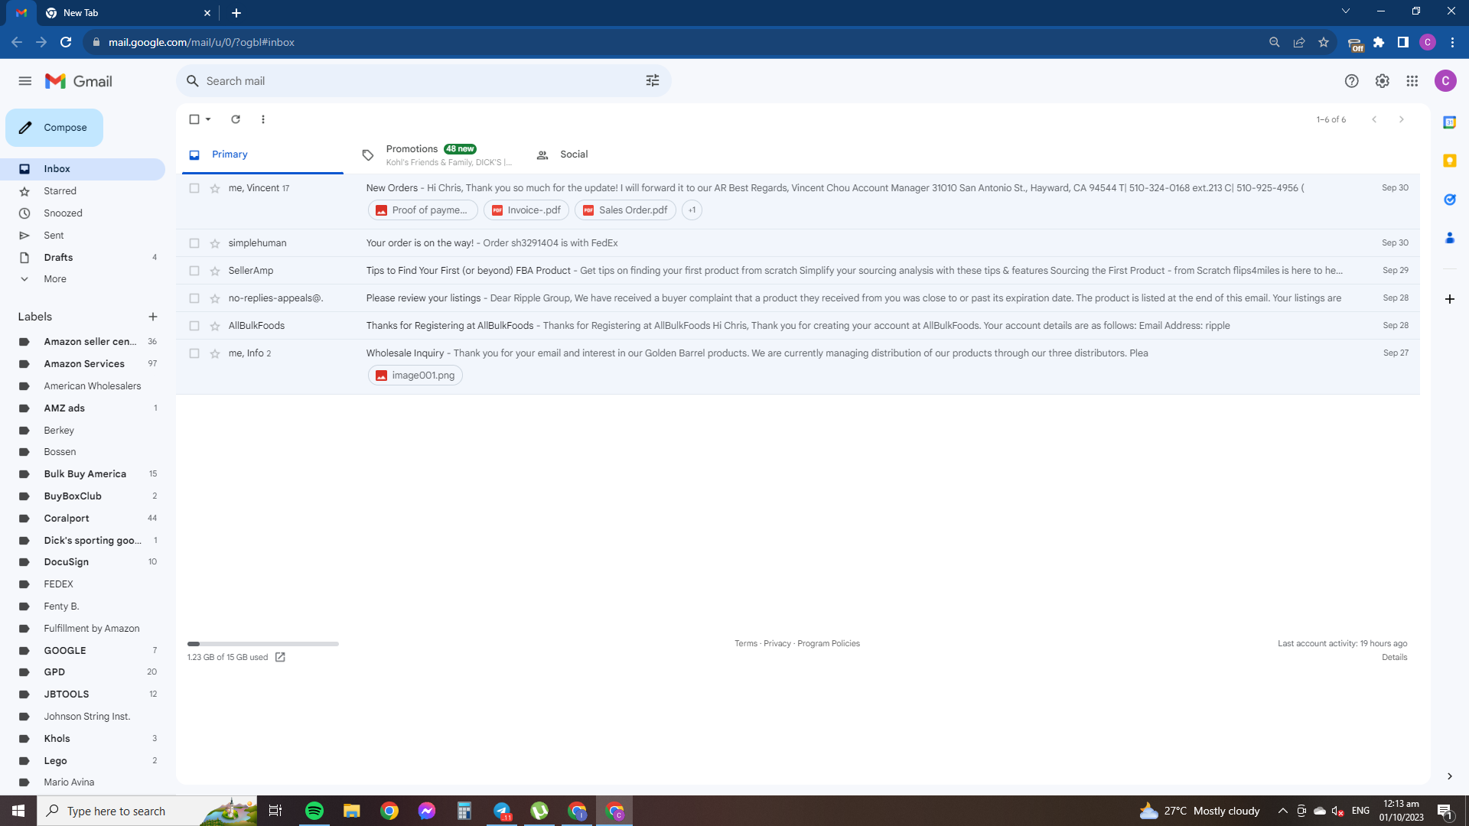Open the Program Policies link

pyautogui.click(x=829, y=644)
